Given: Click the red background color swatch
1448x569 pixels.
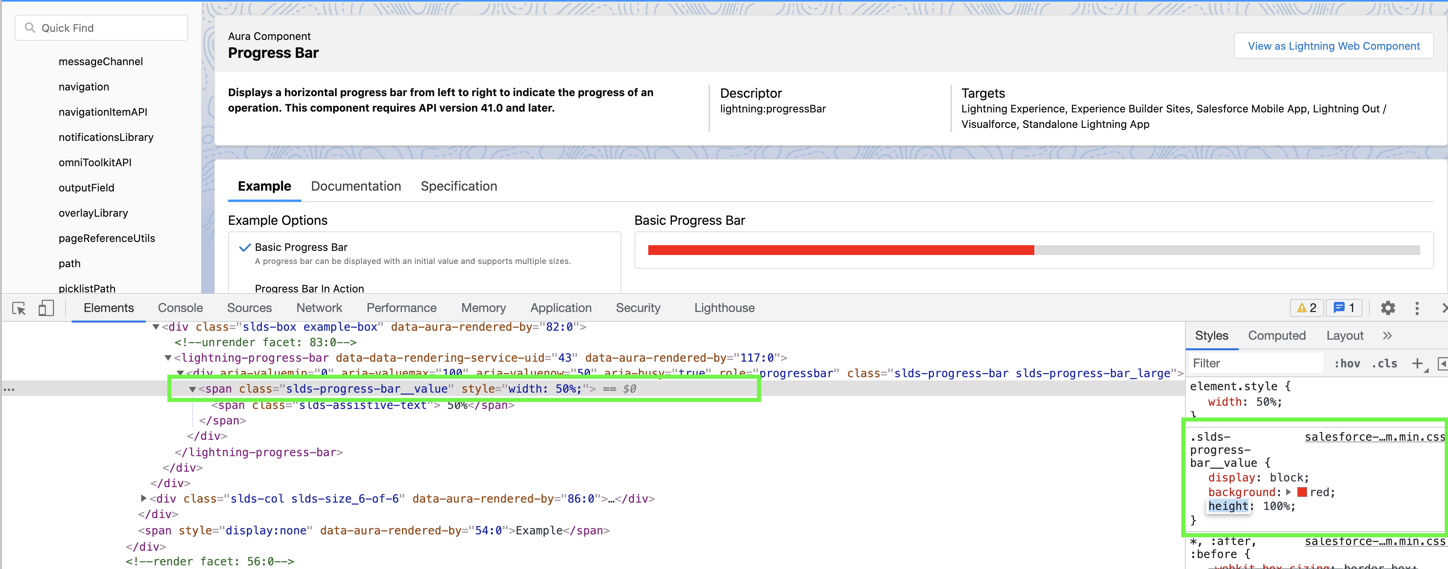Looking at the screenshot, I should coord(1302,492).
